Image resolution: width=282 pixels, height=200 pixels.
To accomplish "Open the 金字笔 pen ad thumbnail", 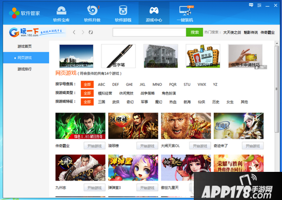I will (x=118, y=56).
